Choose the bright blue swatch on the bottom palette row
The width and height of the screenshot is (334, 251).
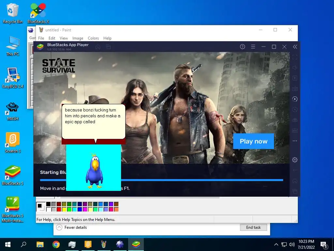pos(80,209)
